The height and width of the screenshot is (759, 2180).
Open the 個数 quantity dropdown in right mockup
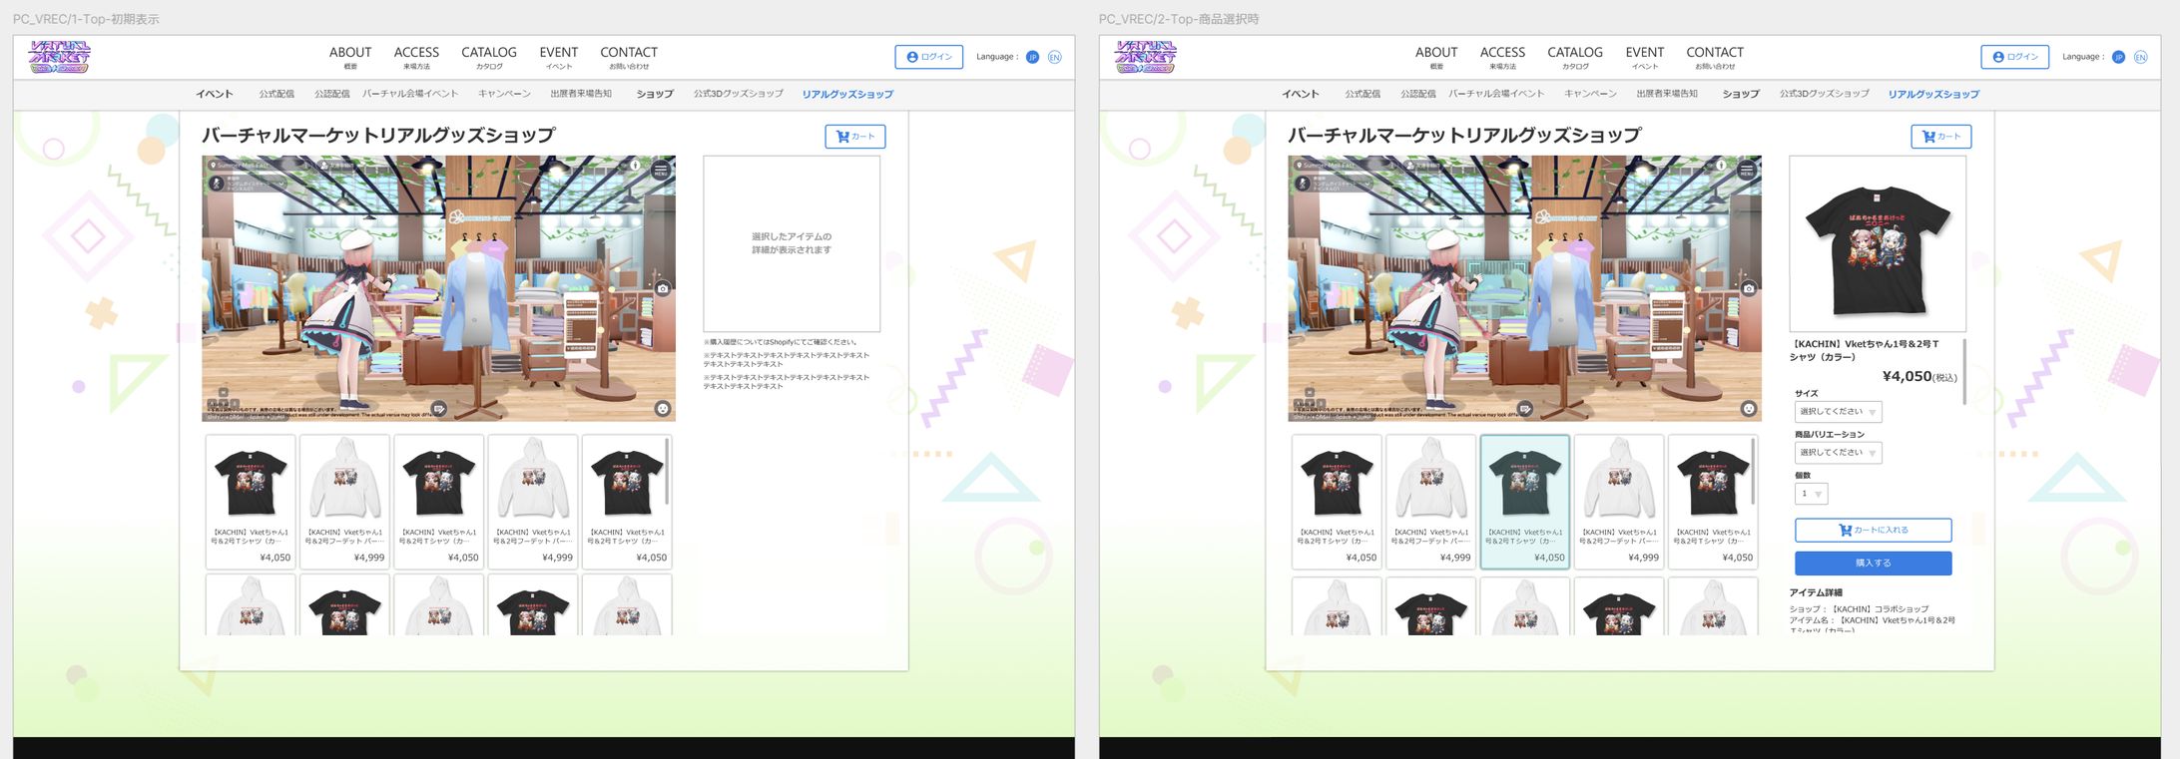[1812, 494]
